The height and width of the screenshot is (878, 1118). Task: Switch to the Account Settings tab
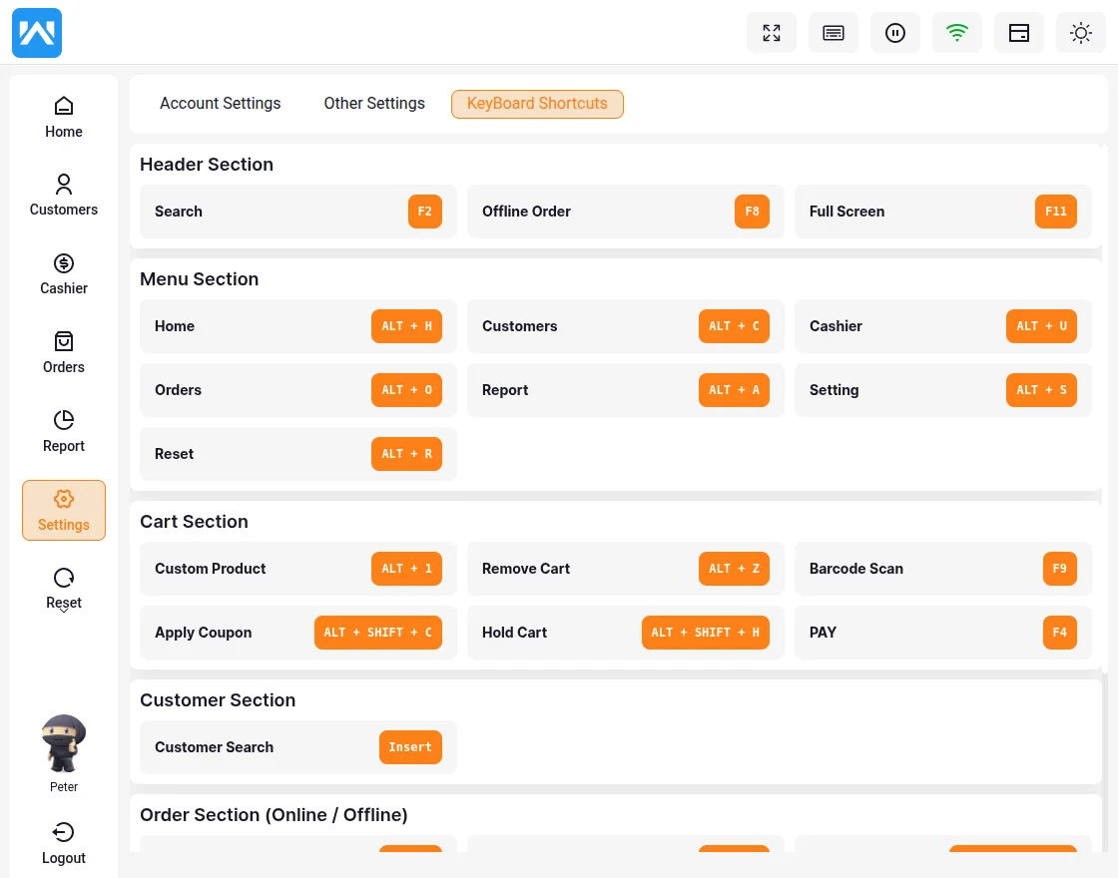point(220,104)
